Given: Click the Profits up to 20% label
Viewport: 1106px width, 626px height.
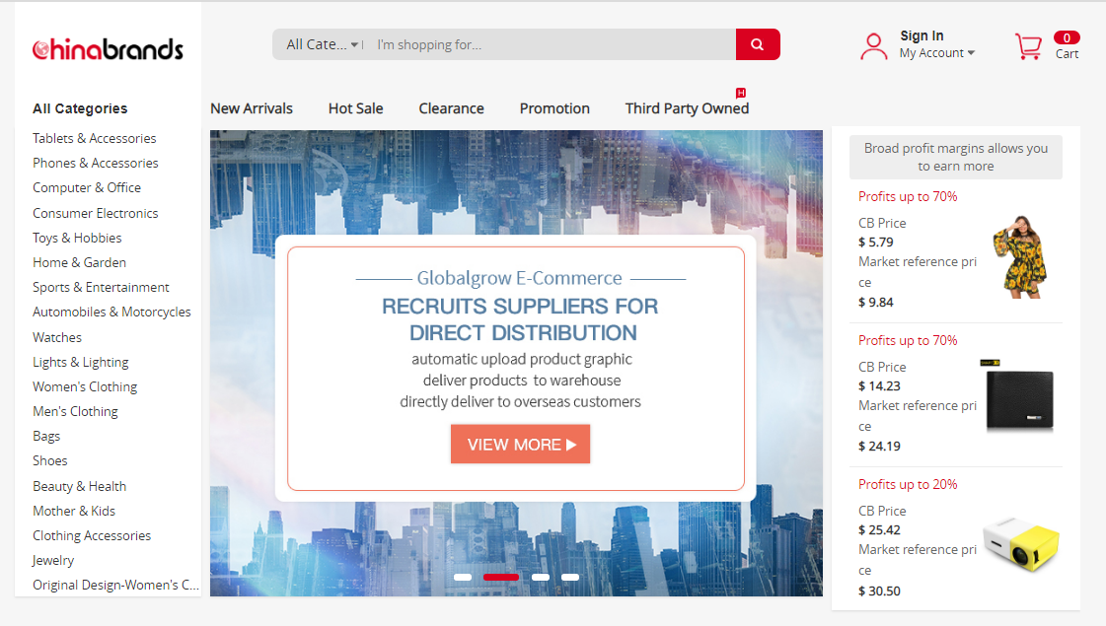Looking at the screenshot, I should coord(908,484).
